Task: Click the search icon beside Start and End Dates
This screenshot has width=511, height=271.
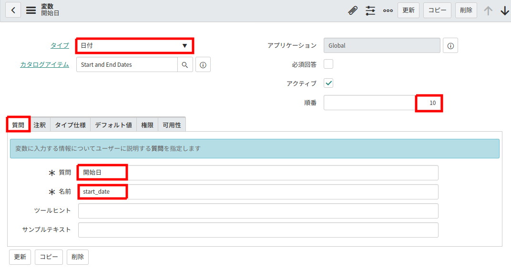Action: point(185,64)
